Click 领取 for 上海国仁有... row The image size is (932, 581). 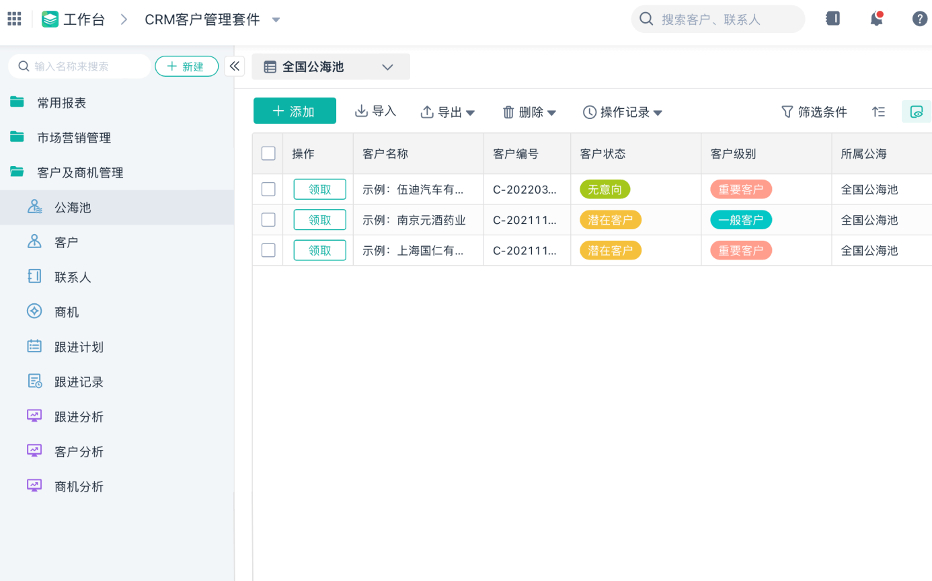320,250
